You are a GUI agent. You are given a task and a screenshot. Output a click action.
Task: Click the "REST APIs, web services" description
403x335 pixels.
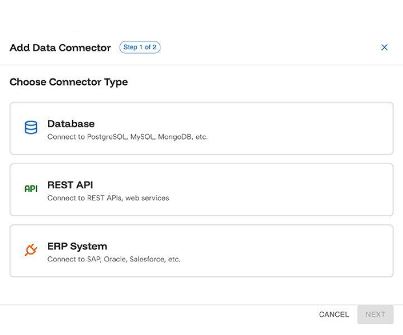click(108, 198)
